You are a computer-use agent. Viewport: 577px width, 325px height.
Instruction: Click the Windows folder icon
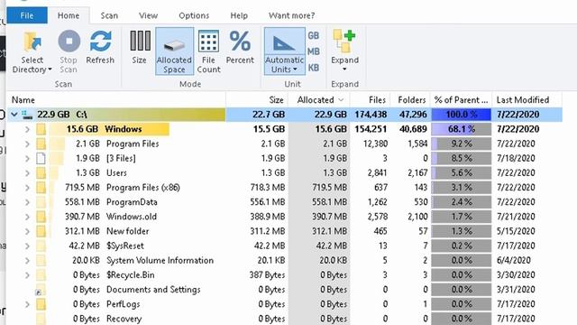(41, 129)
